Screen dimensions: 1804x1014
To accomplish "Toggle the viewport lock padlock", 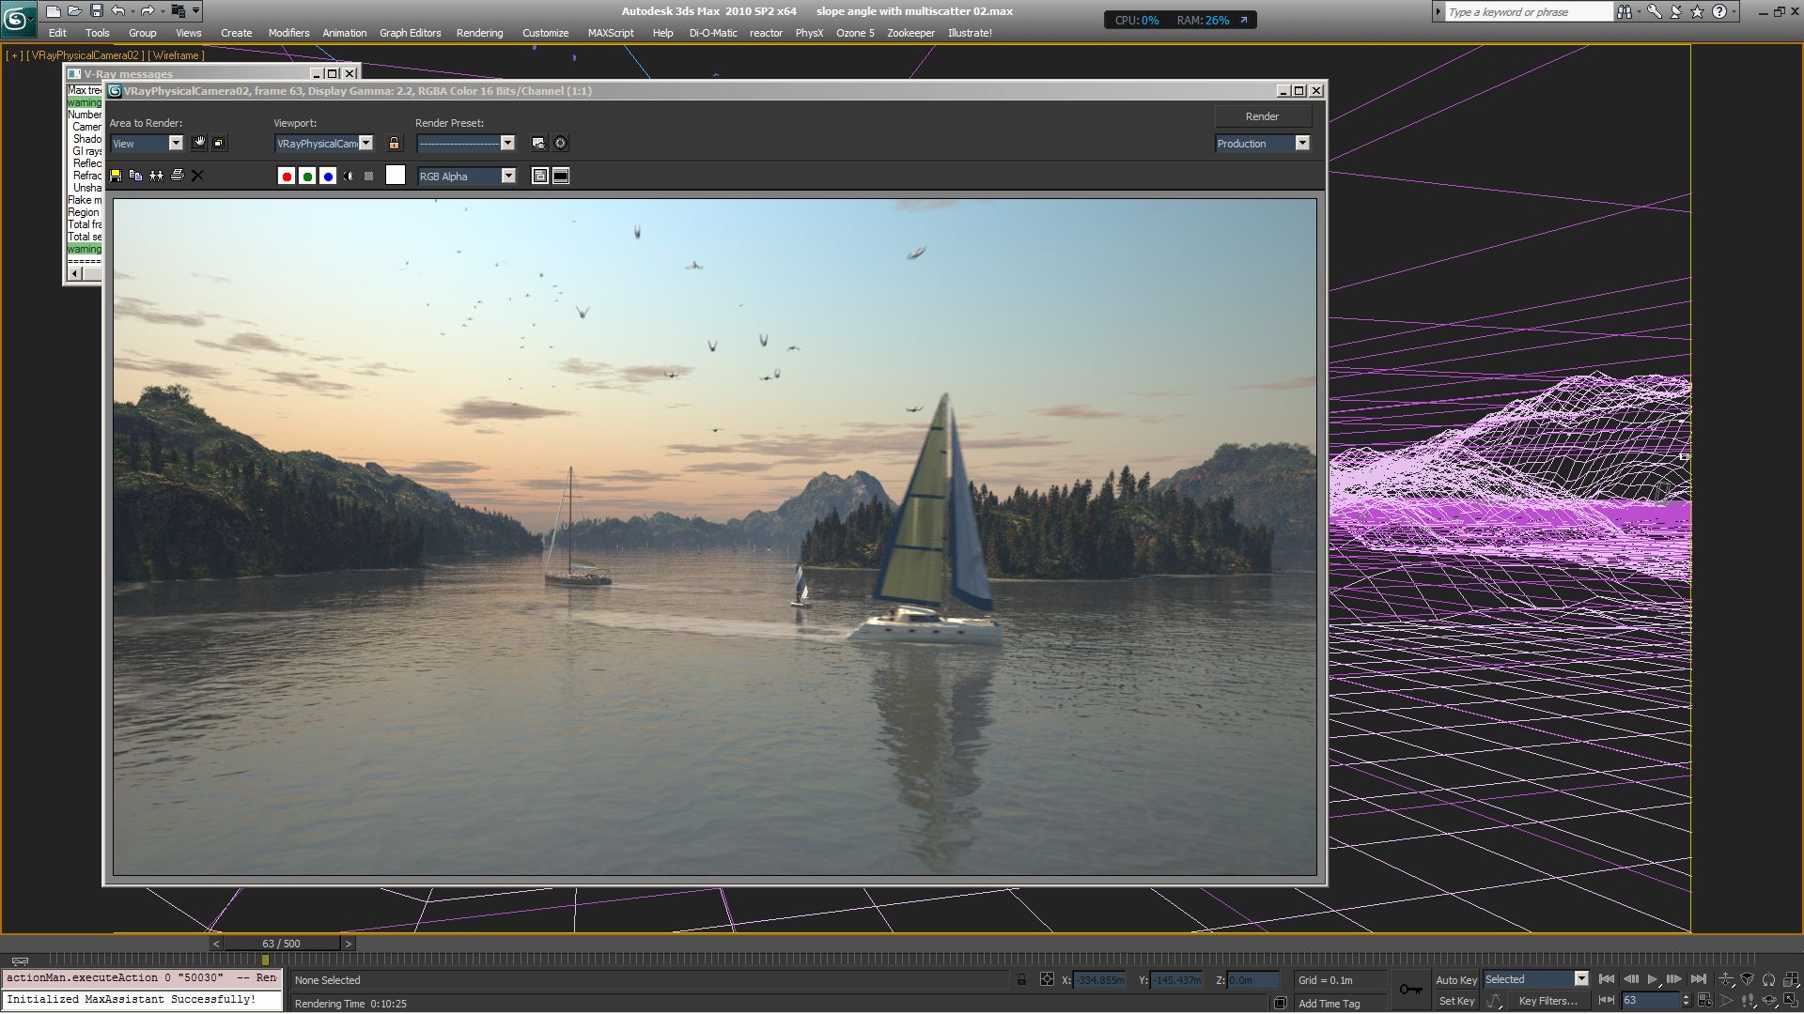I will [394, 143].
